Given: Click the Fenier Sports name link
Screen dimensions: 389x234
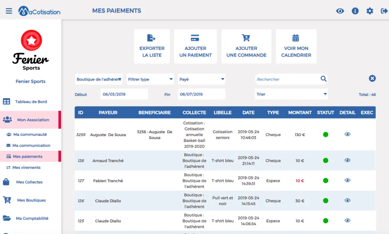Looking at the screenshot, I should coord(30,82).
